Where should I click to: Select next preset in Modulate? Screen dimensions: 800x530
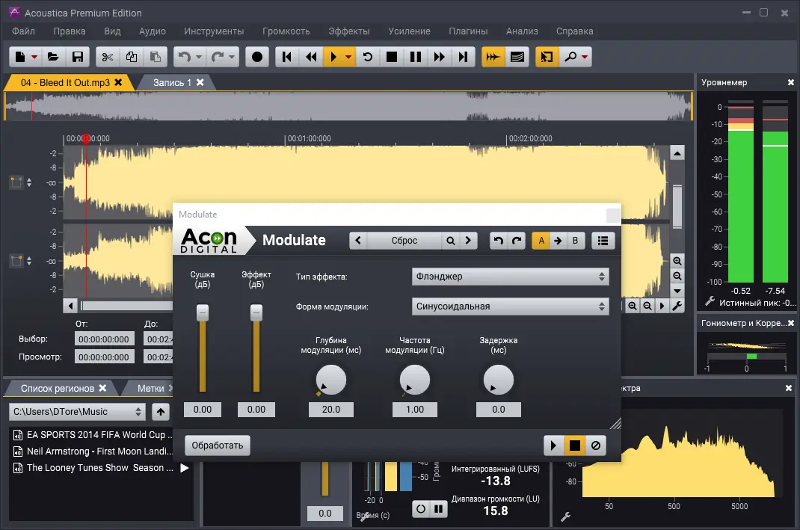coord(468,240)
